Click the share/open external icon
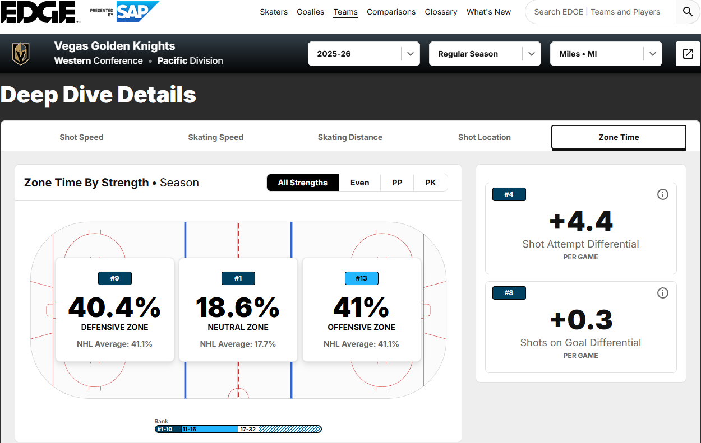 pos(688,54)
